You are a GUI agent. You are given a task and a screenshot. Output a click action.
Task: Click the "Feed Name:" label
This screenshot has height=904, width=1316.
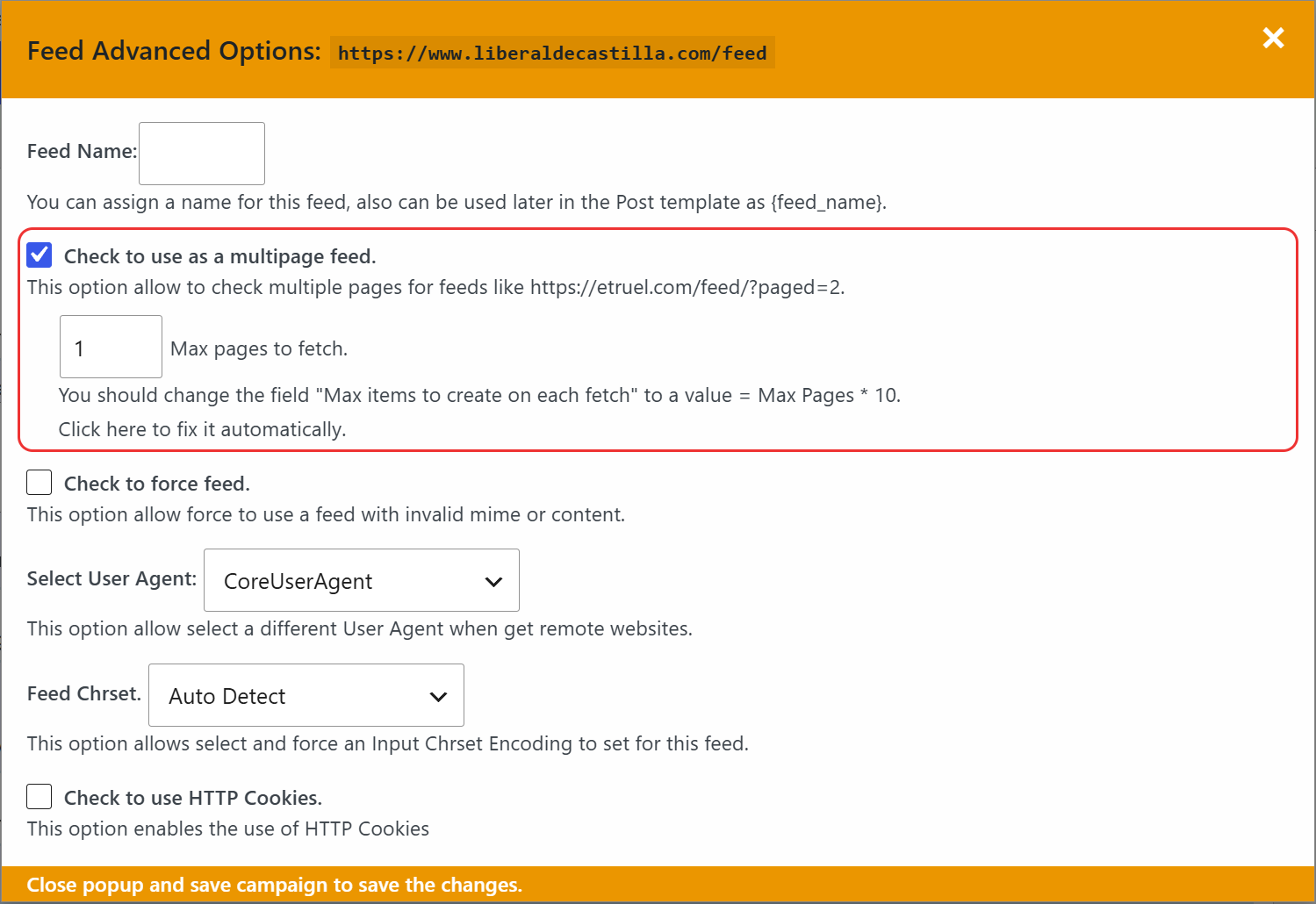pyautogui.click(x=83, y=151)
